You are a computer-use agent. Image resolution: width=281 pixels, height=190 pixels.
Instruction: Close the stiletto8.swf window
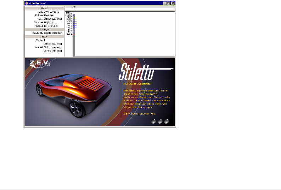click(173, 3)
